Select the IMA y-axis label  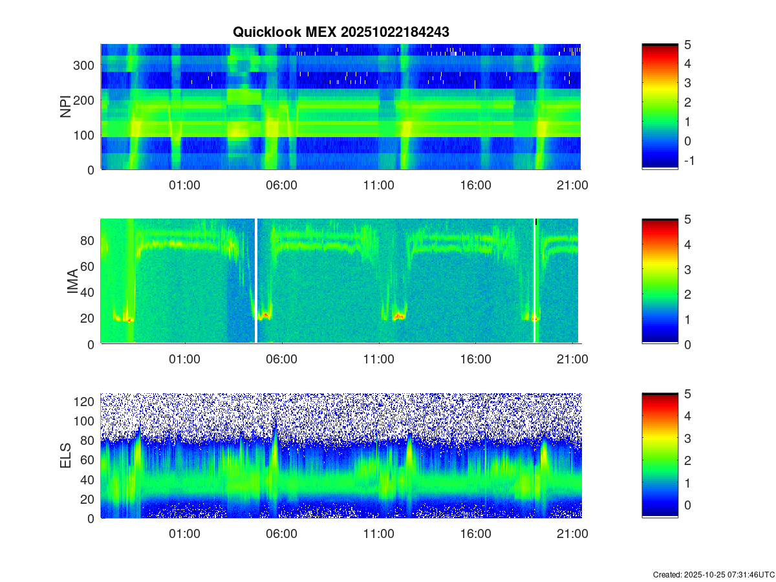point(72,281)
